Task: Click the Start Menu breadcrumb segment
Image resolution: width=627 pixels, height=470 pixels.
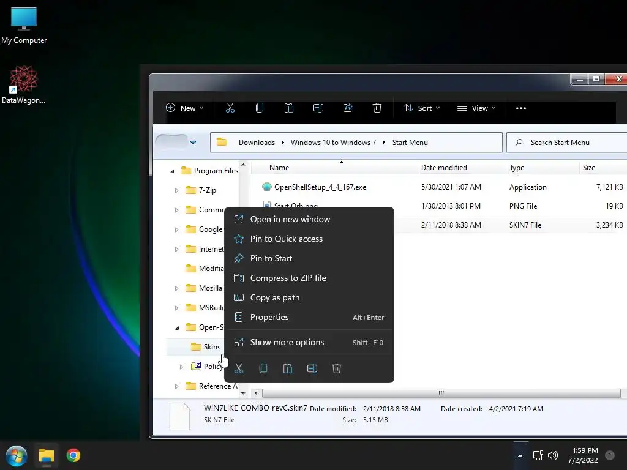Action: click(x=410, y=142)
